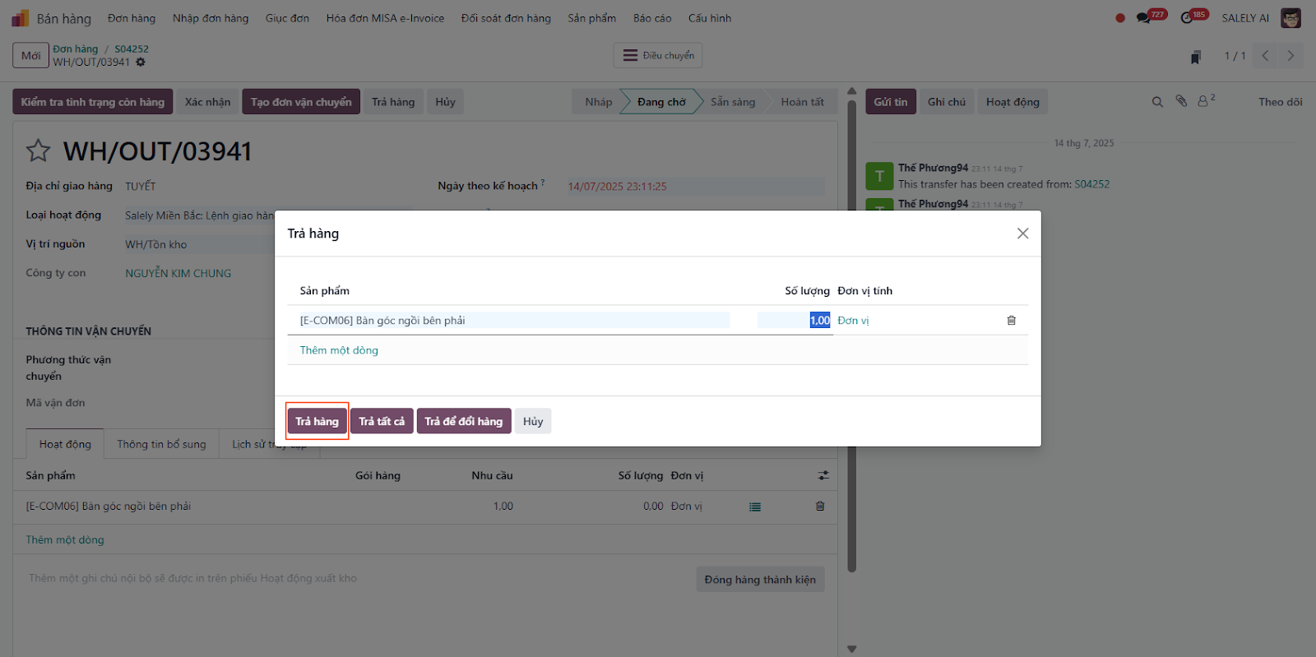Open the Điều chuyển actions dropdown

coord(658,56)
